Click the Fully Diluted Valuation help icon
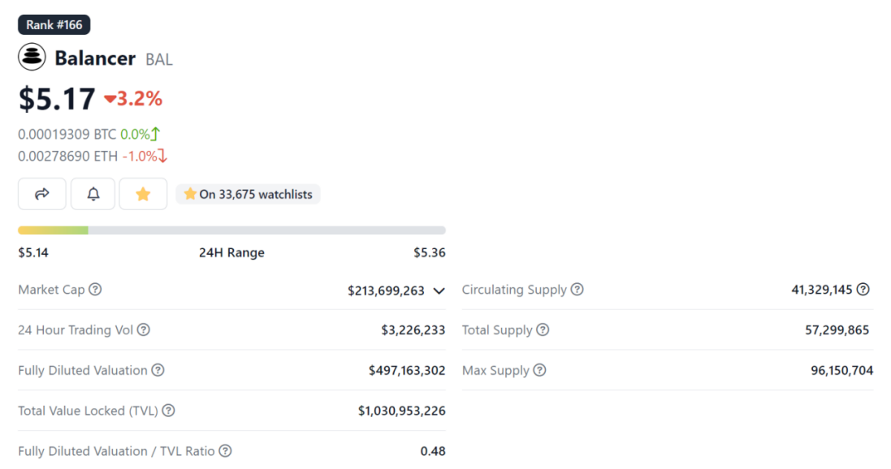 coord(158,370)
